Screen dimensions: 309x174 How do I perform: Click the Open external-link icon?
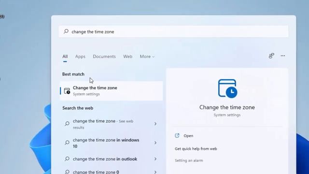coord(177,135)
